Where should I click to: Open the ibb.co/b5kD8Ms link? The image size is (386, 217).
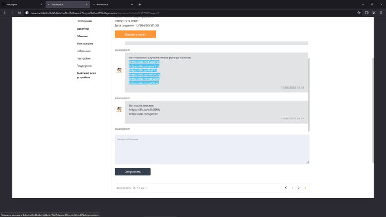(145, 110)
